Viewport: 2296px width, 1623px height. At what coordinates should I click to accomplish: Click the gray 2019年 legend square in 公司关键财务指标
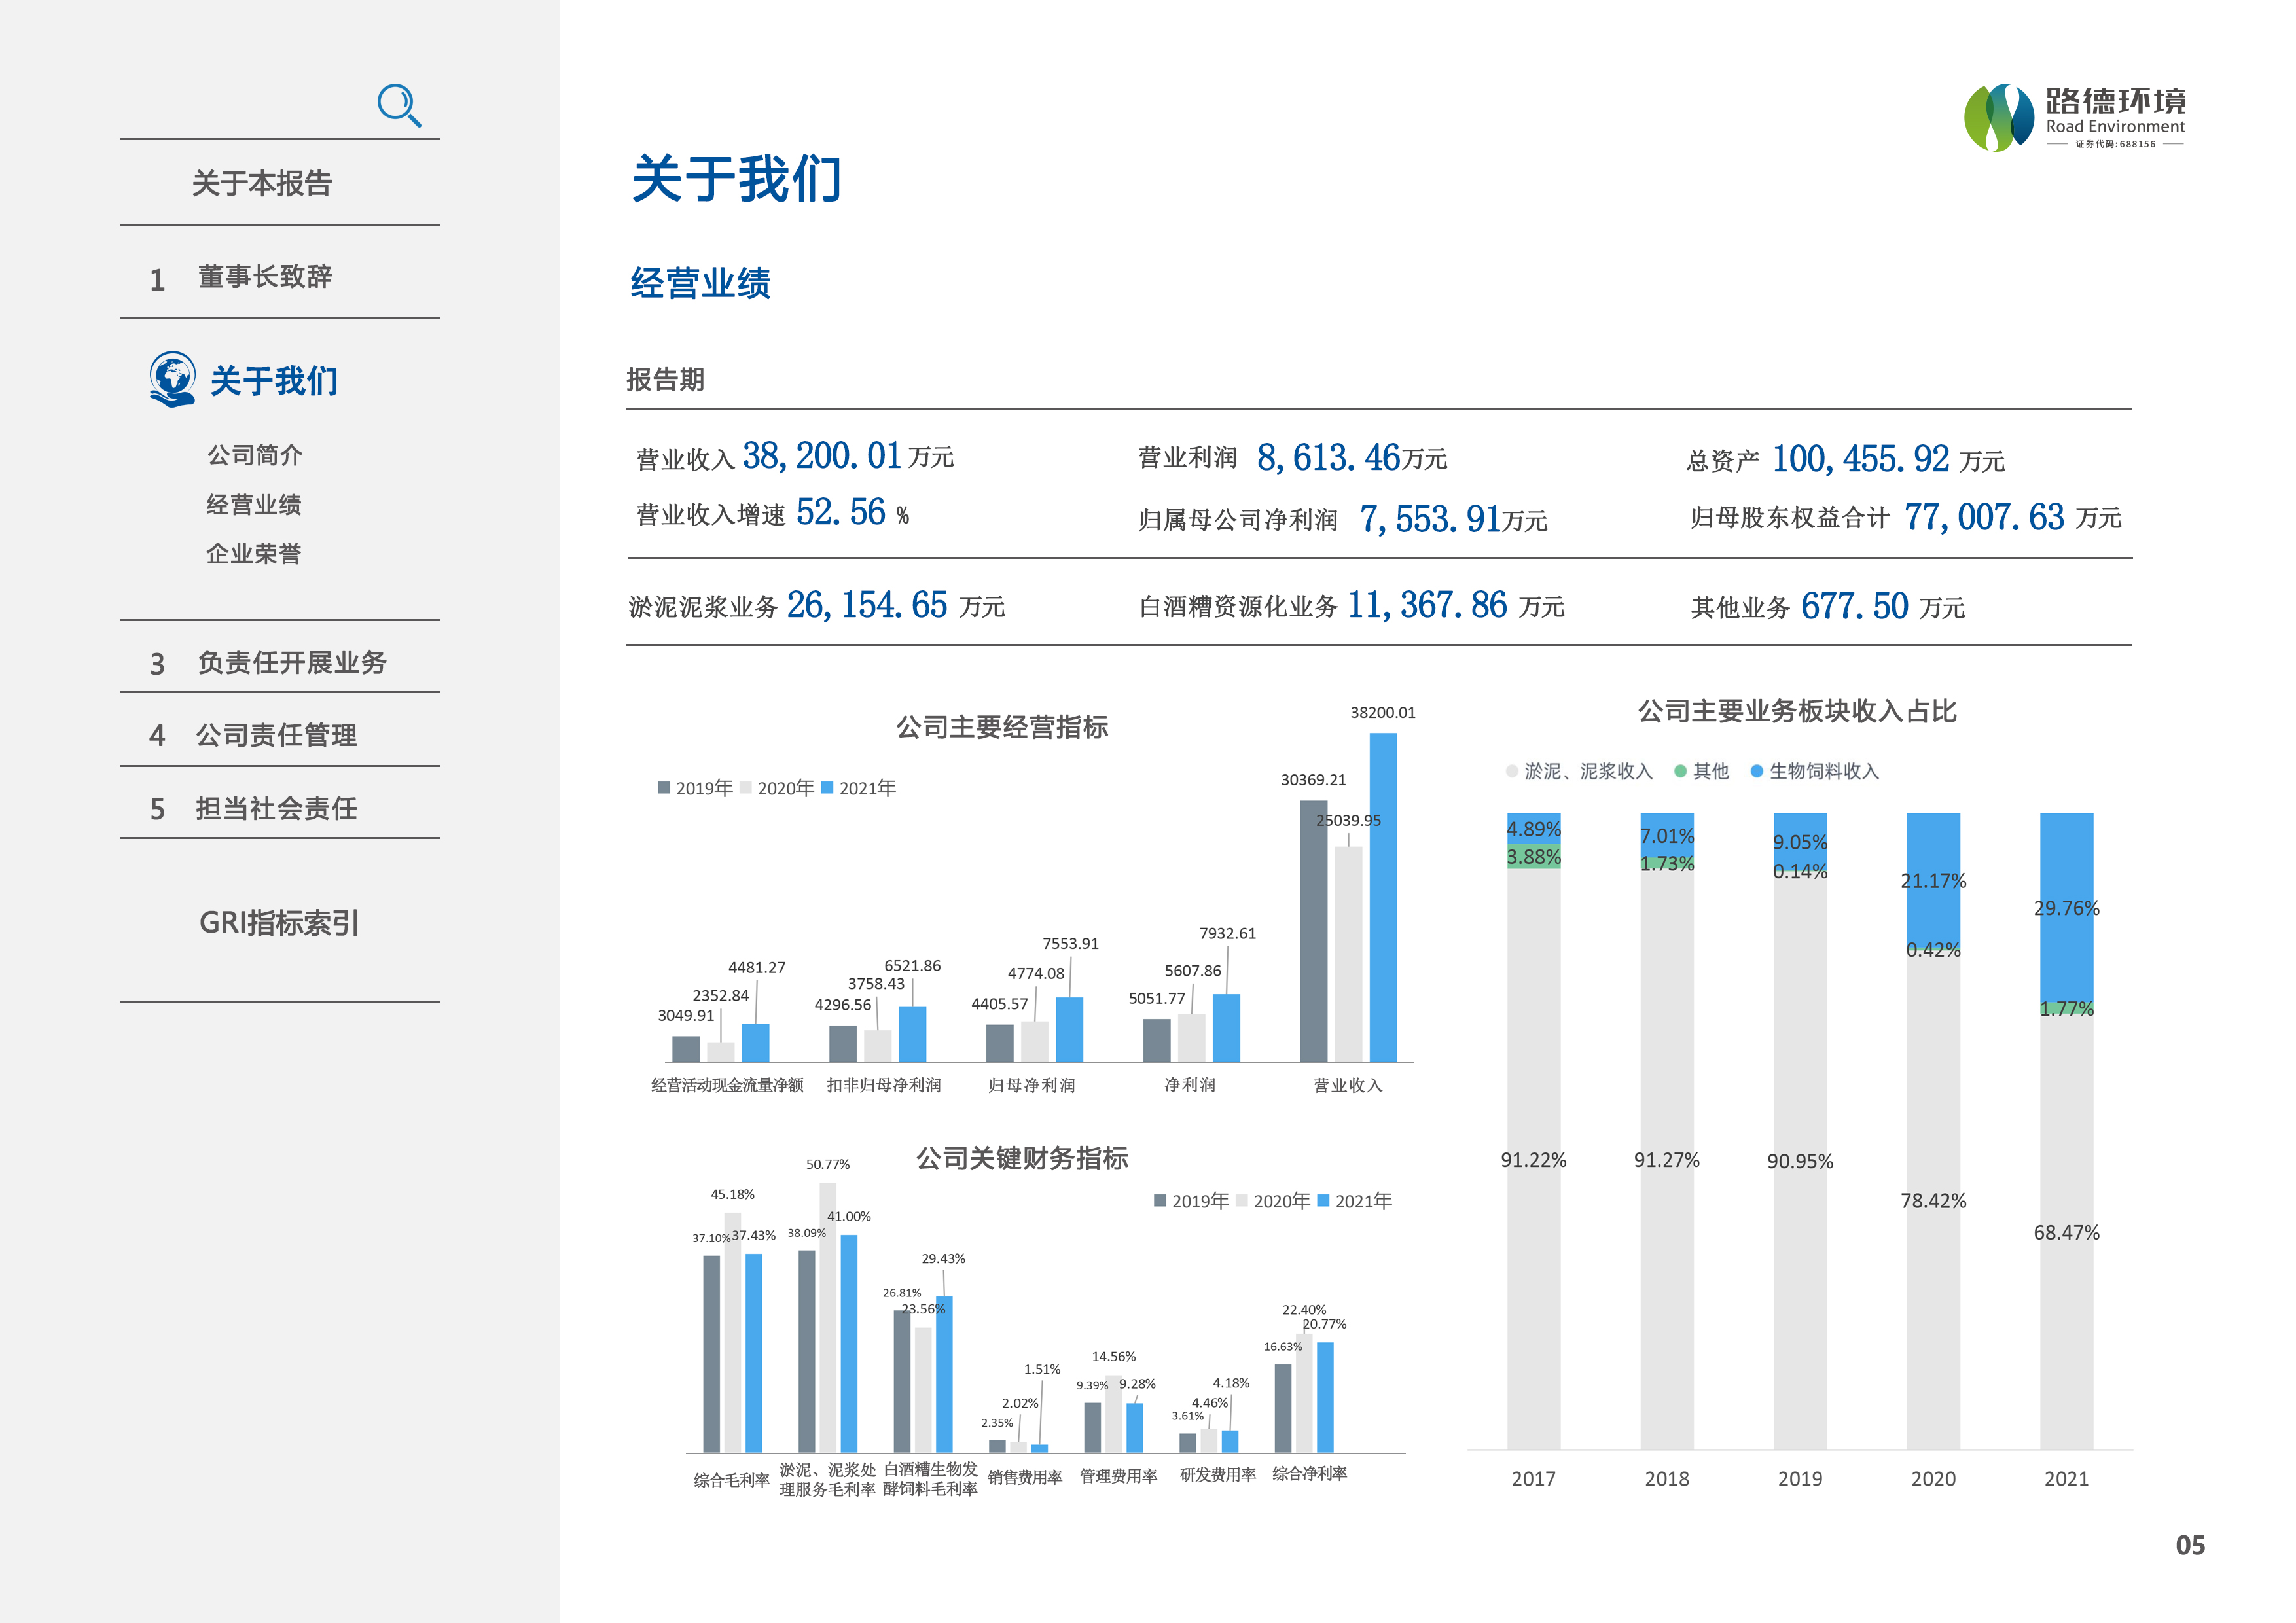(x=1160, y=1201)
